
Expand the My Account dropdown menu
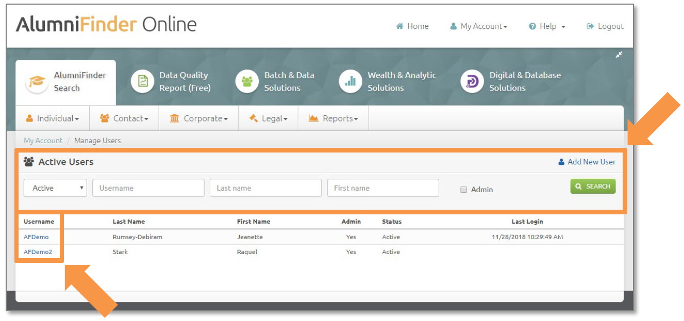click(x=479, y=26)
